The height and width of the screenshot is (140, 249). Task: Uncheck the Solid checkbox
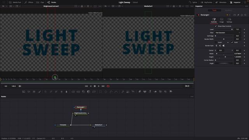232,42
